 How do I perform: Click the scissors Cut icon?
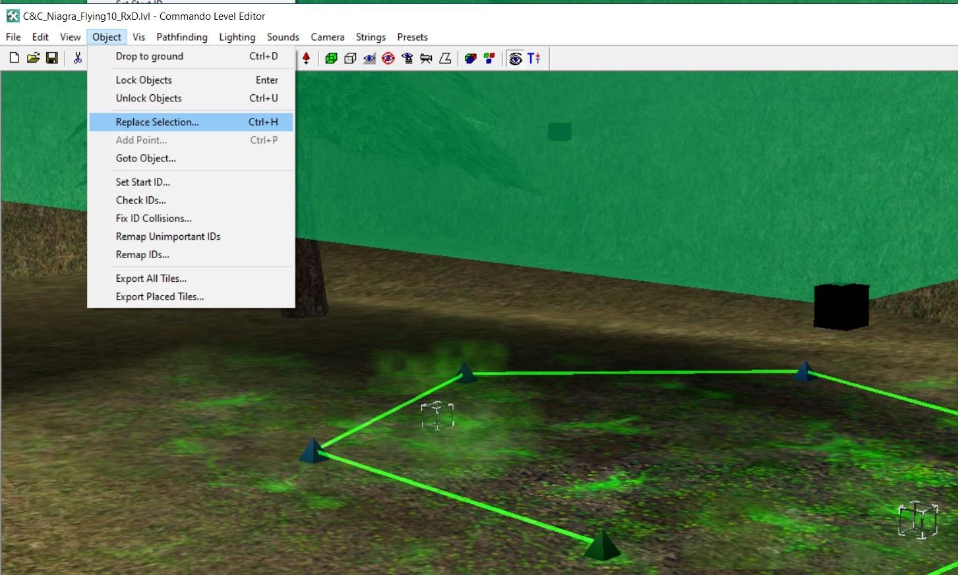(x=78, y=59)
